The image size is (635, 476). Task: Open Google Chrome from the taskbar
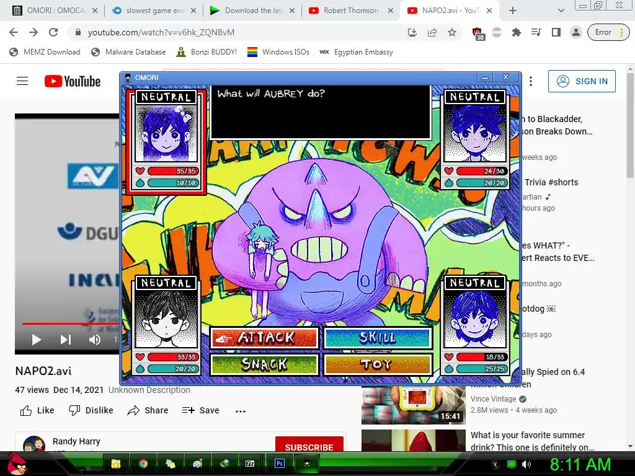pyautogui.click(x=143, y=464)
